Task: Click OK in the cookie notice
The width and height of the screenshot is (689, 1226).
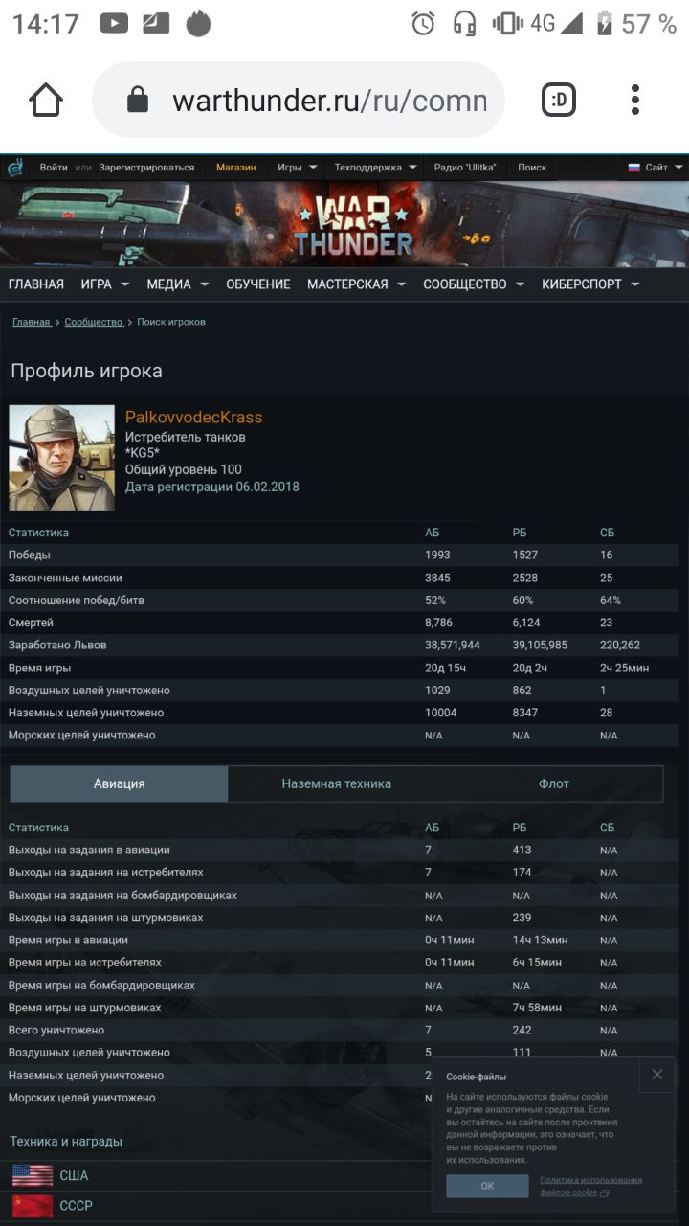Action: point(487,1186)
